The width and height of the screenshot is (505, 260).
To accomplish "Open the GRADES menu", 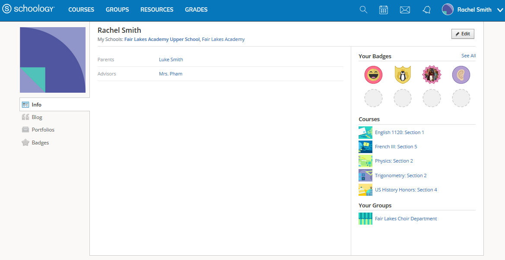I will tap(196, 9).
